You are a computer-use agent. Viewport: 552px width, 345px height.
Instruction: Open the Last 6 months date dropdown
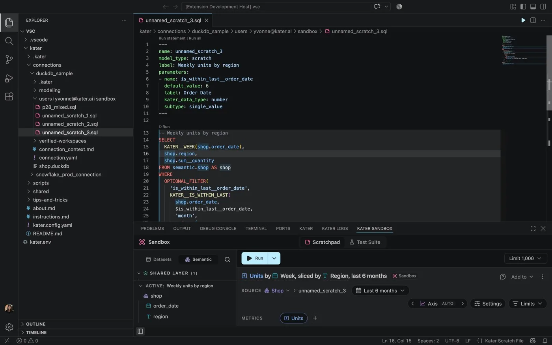tap(380, 291)
